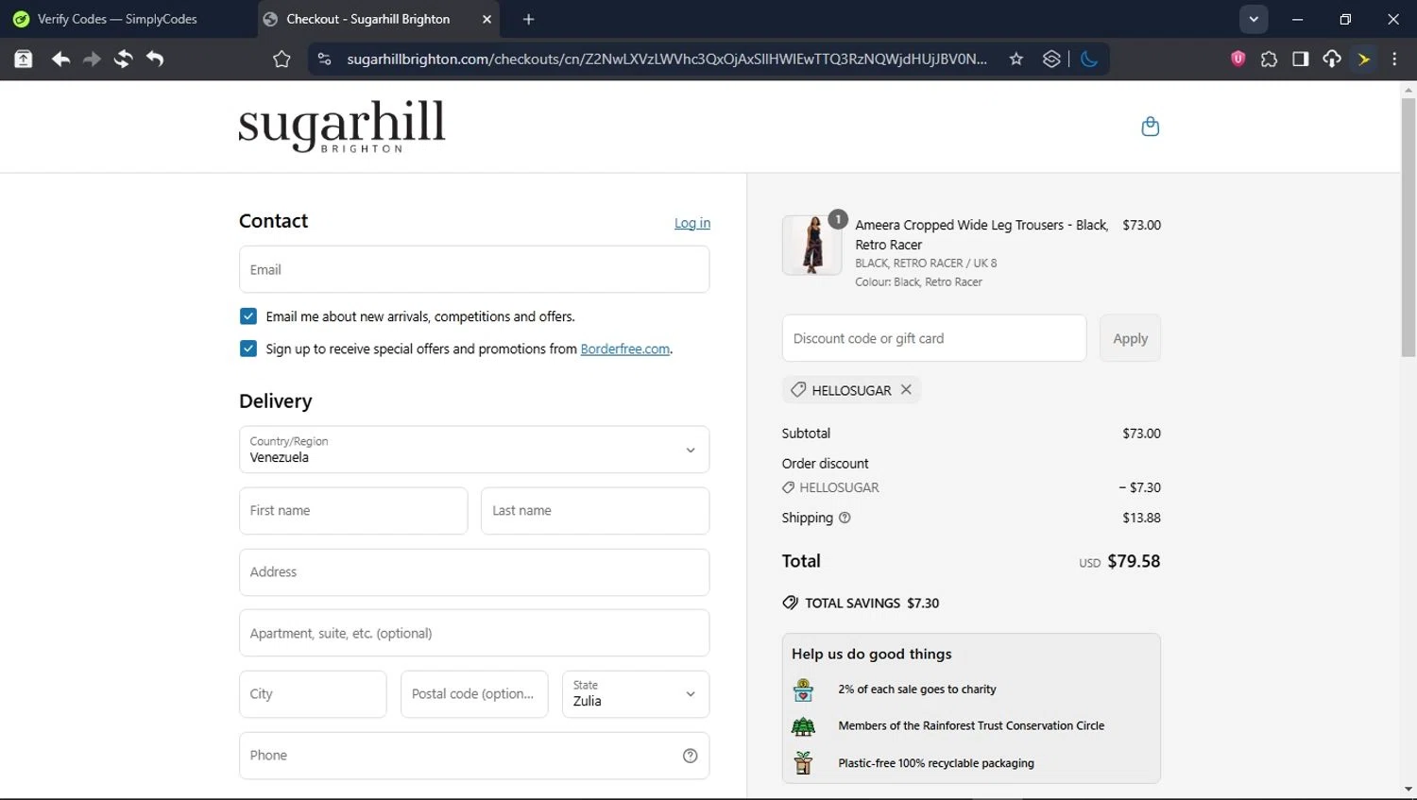
Task: Click into the Address field
Action: pos(474,572)
